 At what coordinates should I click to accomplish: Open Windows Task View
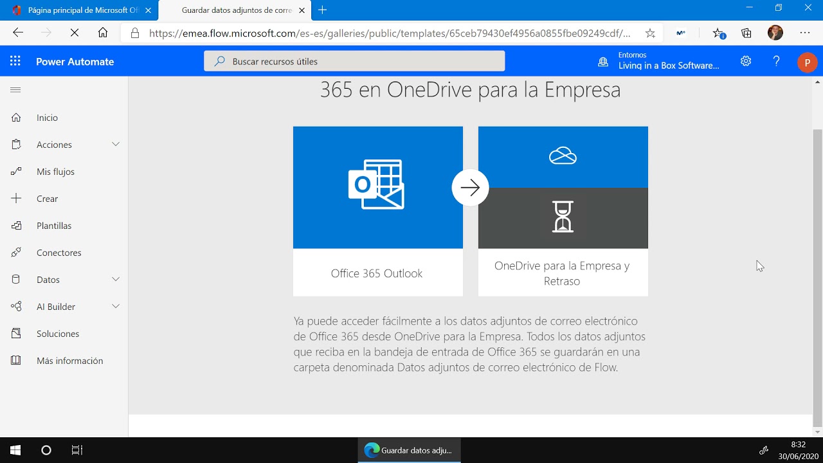[77, 450]
